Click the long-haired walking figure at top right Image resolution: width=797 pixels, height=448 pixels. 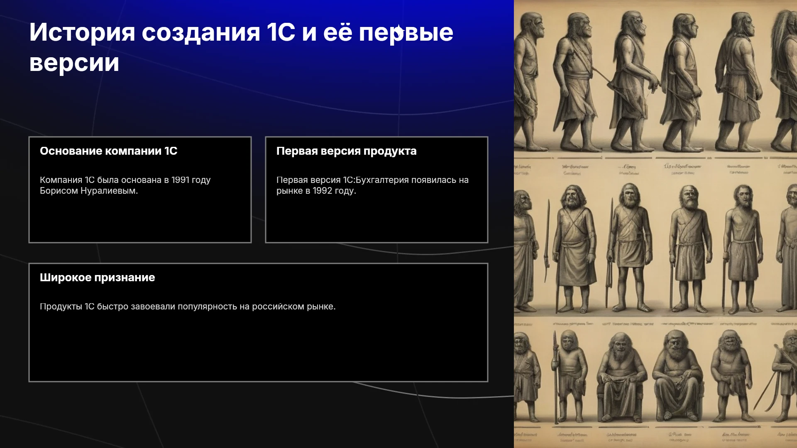(x=785, y=79)
